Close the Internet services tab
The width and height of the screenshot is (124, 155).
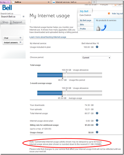coord(89,2)
